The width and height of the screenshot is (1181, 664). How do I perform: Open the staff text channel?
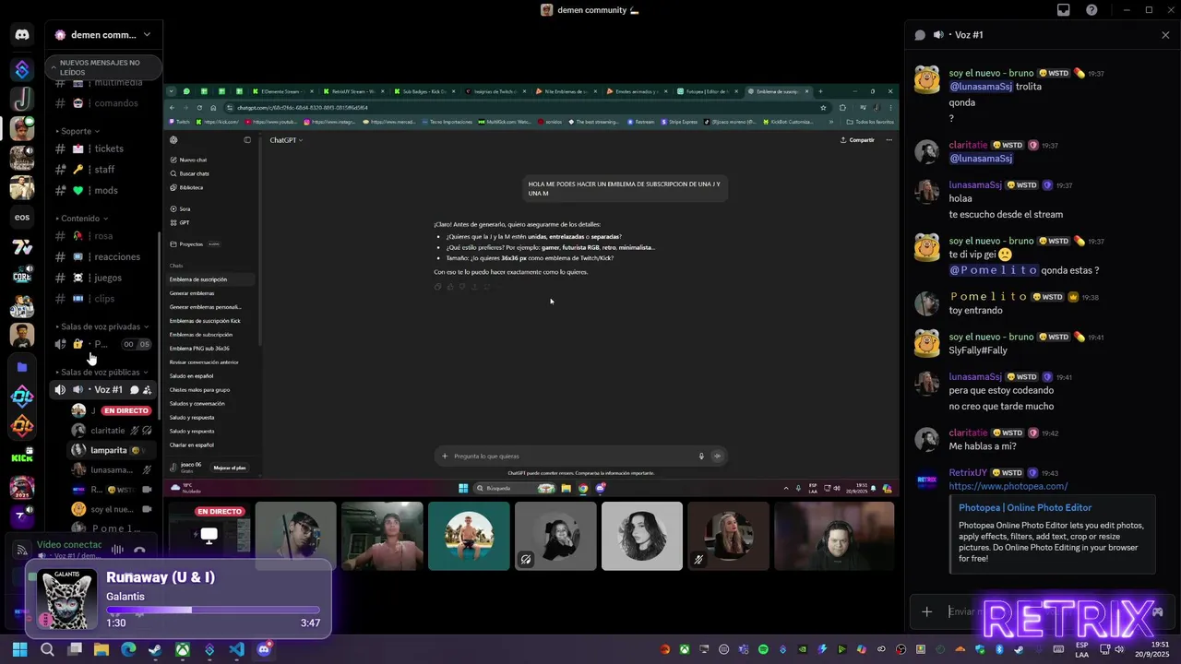pyautogui.click(x=103, y=170)
